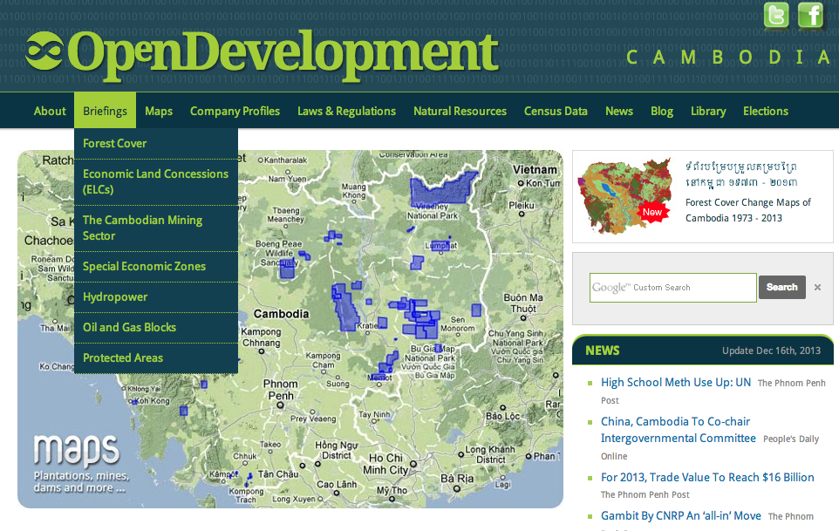839x531 pixels.
Task: Open the Maps menu item
Action: pos(159,112)
